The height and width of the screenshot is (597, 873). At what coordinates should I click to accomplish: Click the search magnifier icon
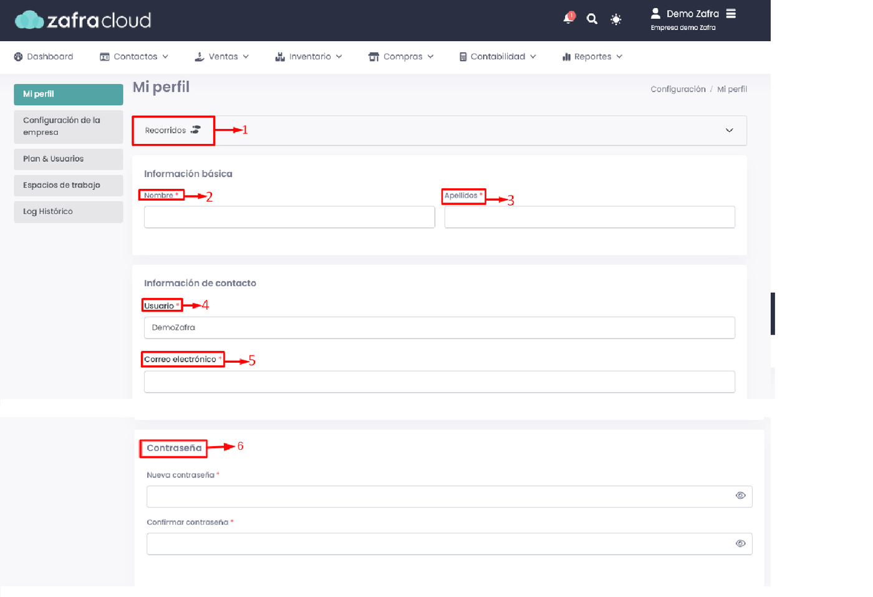pos(592,19)
